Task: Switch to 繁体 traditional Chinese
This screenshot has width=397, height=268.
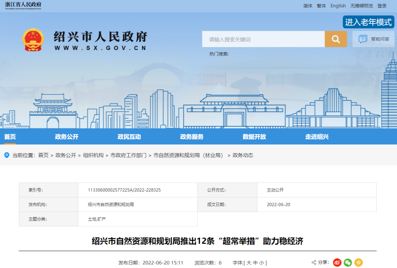Action: click(x=321, y=6)
